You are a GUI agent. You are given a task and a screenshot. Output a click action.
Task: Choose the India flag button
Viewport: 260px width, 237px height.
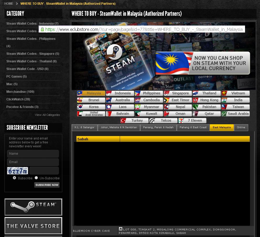236,100
